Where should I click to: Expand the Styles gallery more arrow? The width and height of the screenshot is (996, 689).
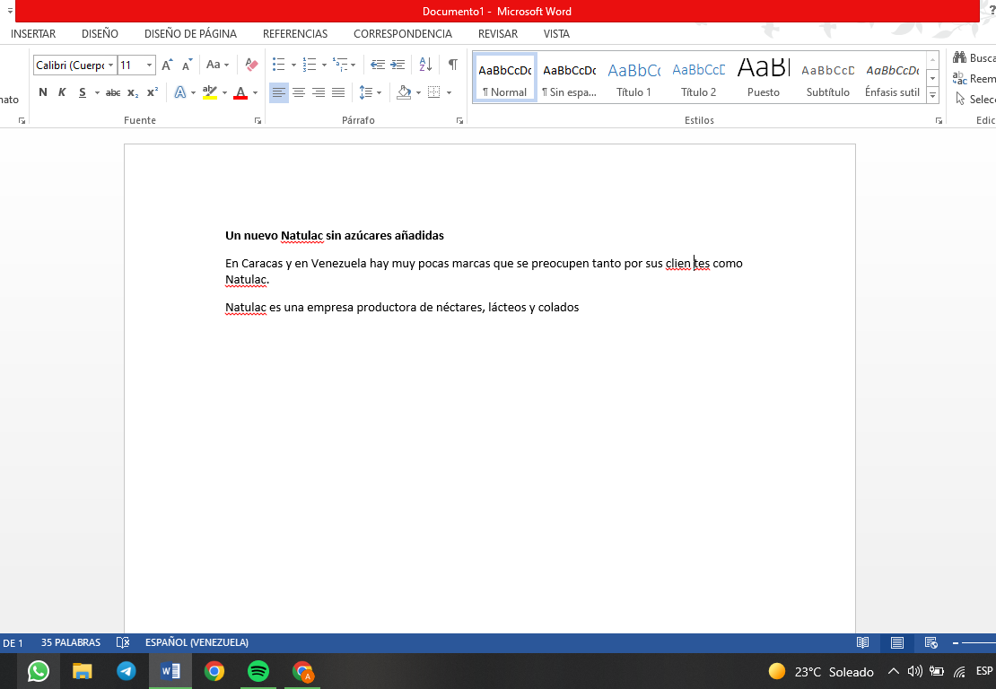932,95
